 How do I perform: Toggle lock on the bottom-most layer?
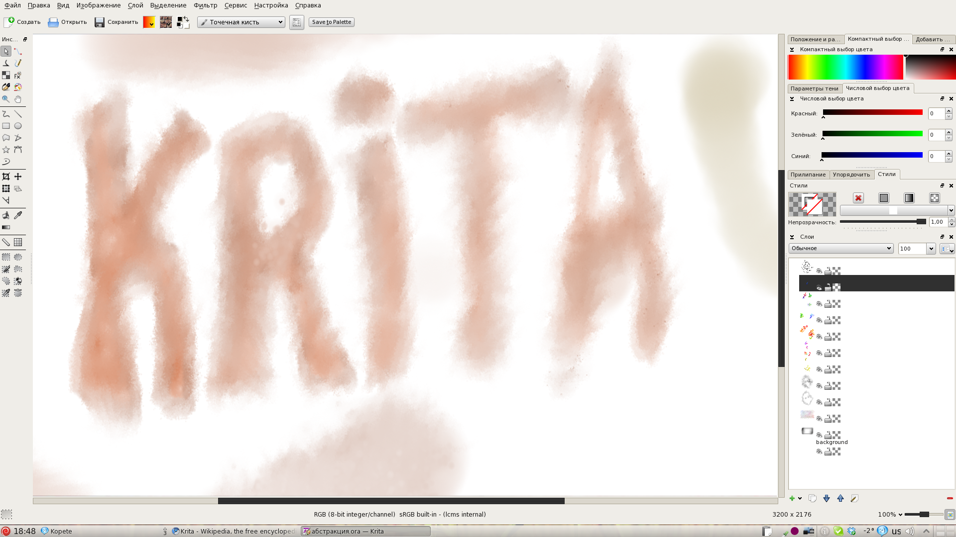pos(828,451)
